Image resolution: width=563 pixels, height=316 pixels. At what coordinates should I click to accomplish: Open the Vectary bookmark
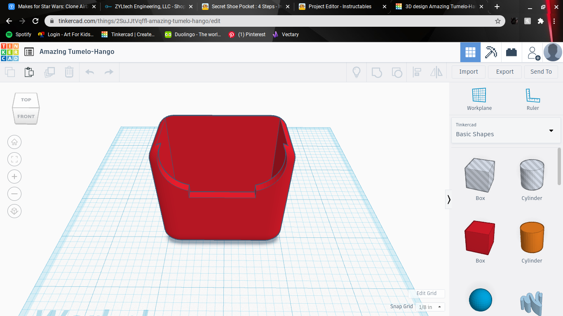(x=285, y=35)
